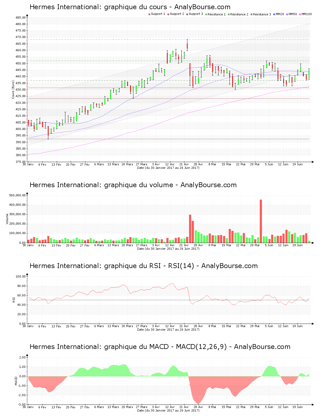
Task: Click the 'Cours (Euro)' axis label
Action: (x=13, y=90)
